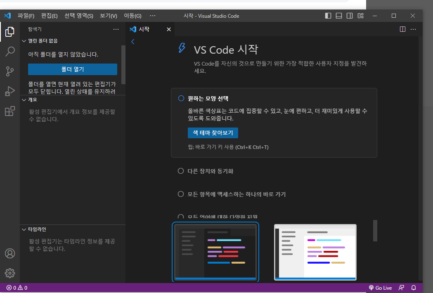This screenshot has height=293, width=433.
Task: Open customize layout icon in title bar
Action: (360, 16)
